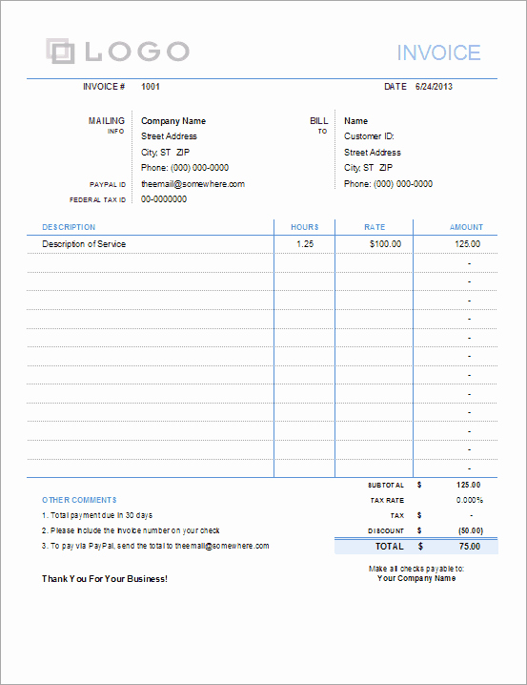
Task: Click the RATE column header
Action: [x=375, y=227]
